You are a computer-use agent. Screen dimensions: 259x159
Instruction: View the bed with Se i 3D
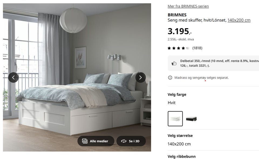click(131, 141)
